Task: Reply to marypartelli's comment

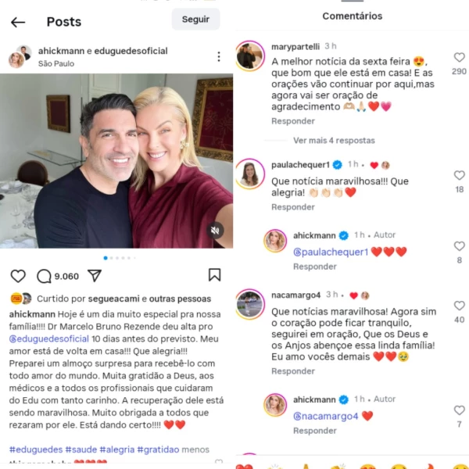Action: [x=293, y=121]
